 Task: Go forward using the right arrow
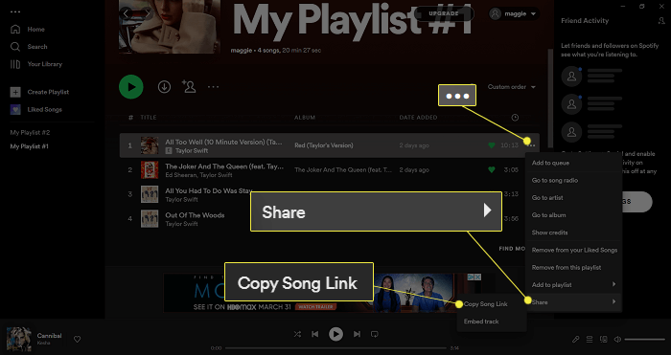[147, 13]
